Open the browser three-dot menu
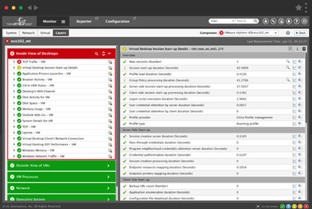Viewport: 312px width, 209px height. (x=306, y=8)
